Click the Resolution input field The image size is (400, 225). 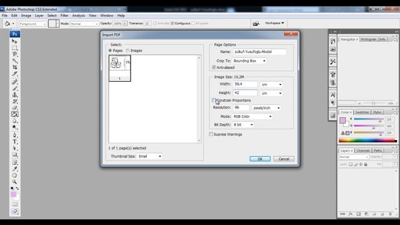click(x=241, y=107)
